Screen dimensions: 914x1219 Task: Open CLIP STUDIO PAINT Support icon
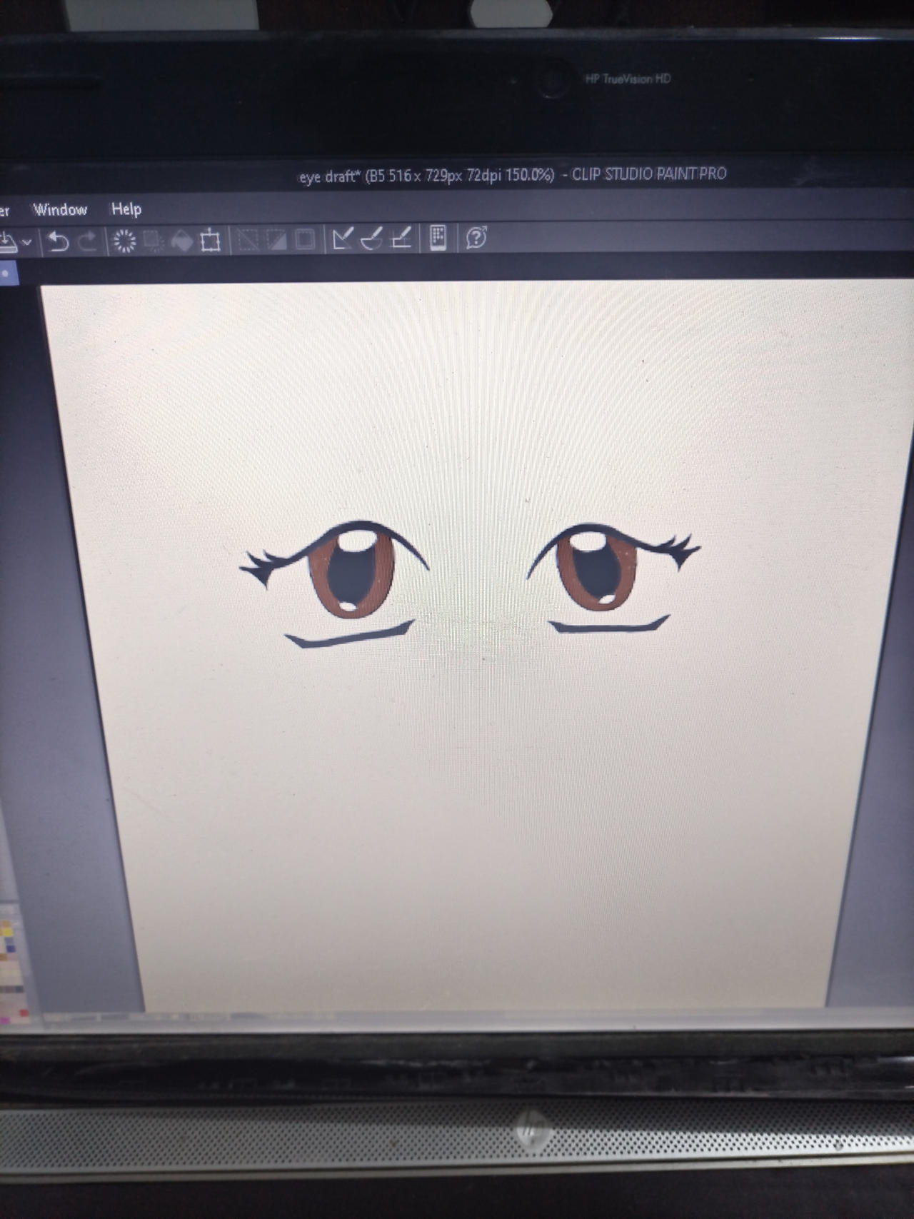point(476,237)
